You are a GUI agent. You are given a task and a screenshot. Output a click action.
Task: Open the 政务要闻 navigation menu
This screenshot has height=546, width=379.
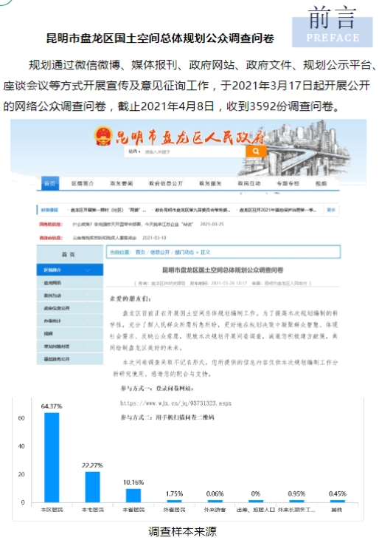click(x=122, y=183)
